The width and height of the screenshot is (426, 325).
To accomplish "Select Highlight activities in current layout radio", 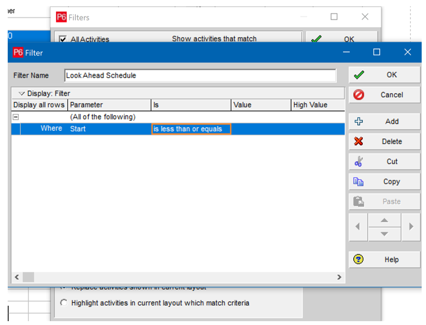I will (64, 303).
